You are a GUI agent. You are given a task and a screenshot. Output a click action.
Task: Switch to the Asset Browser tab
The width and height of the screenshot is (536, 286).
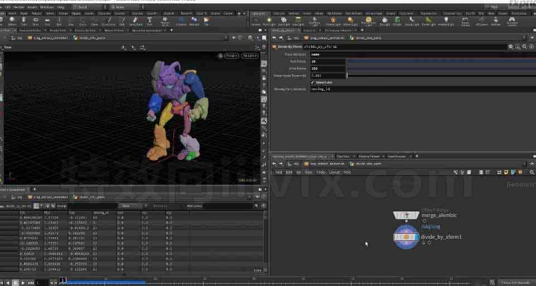coord(397,156)
